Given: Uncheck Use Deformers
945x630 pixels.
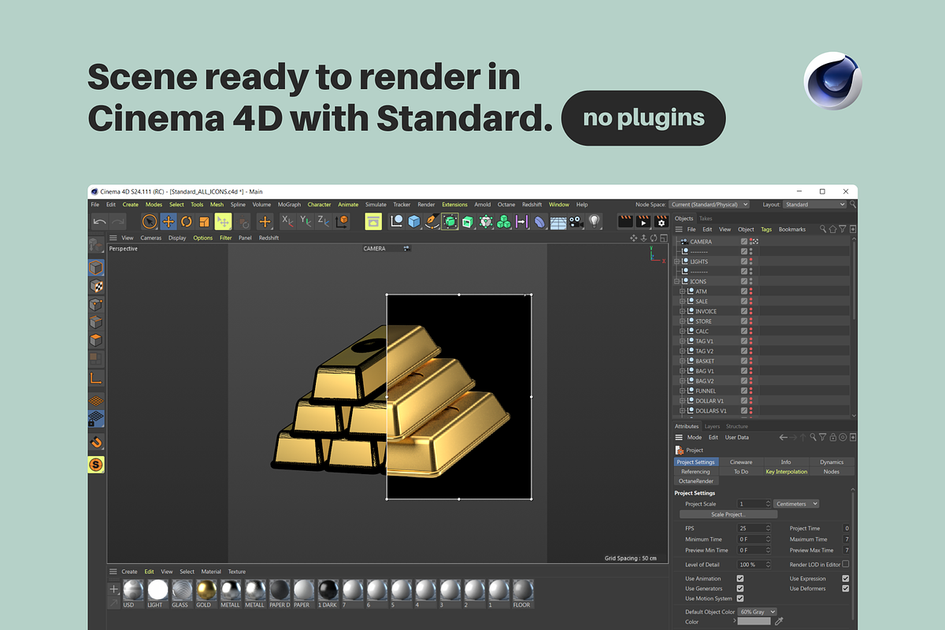Looking at the screenshot, I should tap(846, 588).
